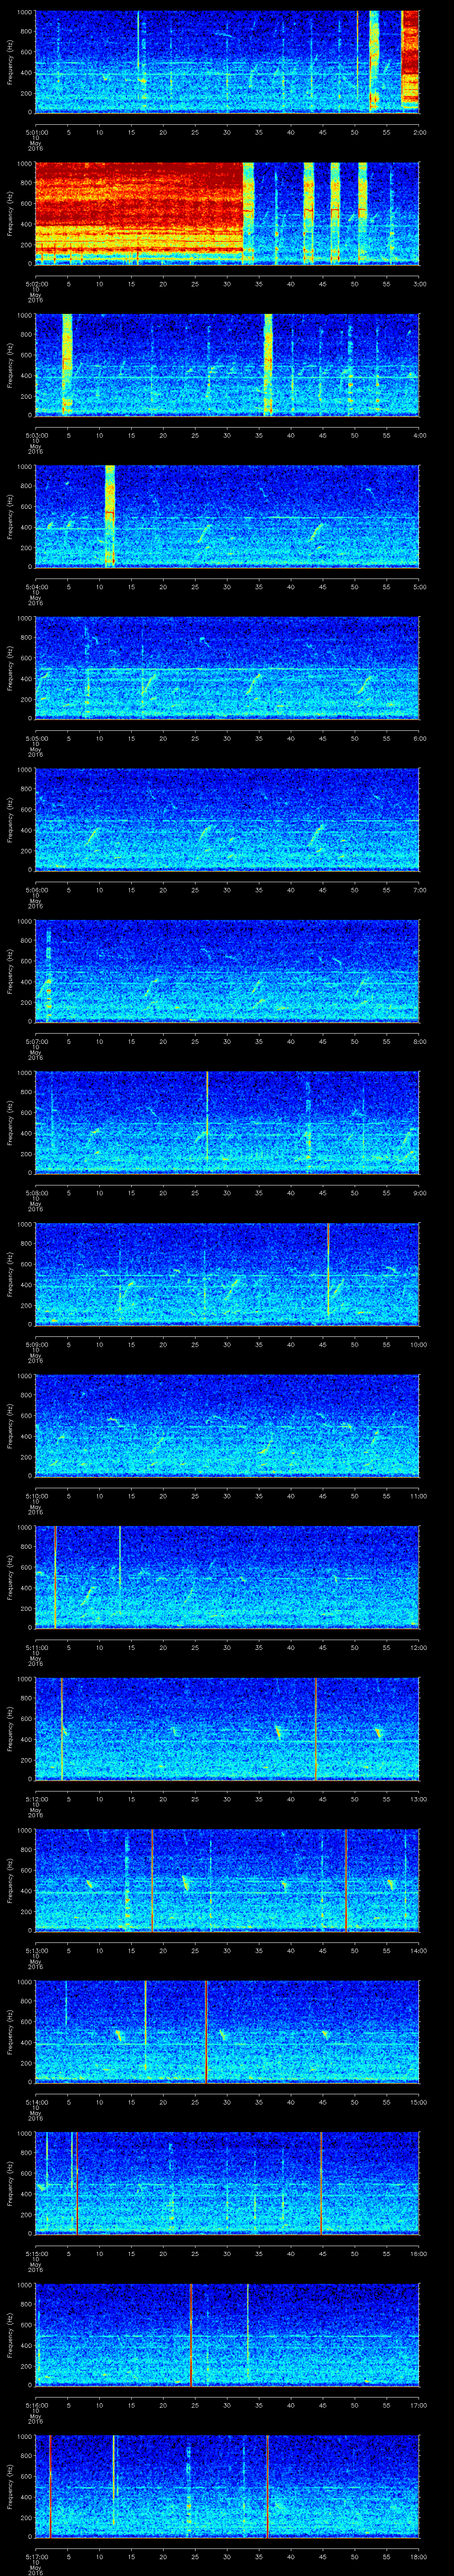Select the '8:00' end time label
Image resolution: width=454 pixels, height=2576 pixels.
coord(419,1041)
